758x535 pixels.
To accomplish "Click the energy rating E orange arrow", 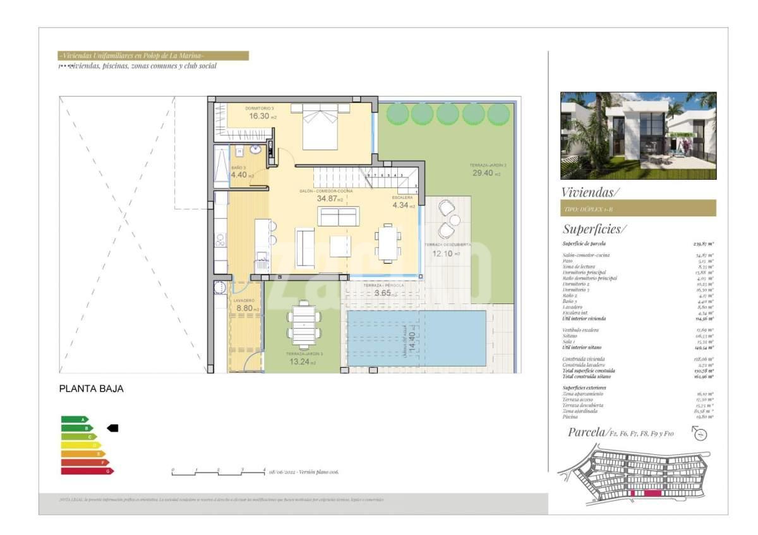I will tap(83, 454).
